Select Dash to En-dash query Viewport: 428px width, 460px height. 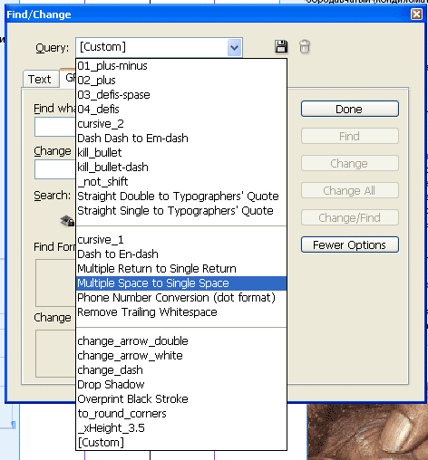[181, 254]
